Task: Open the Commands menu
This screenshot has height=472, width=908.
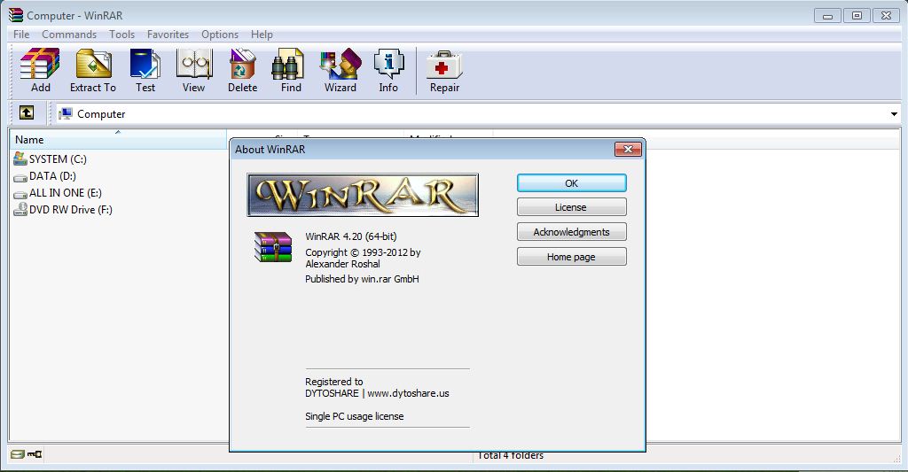Action: [x=69, y=35]
